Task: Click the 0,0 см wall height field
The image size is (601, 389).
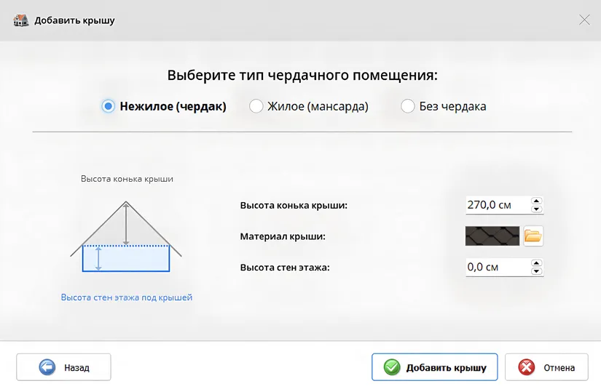Action: [498, 267]
